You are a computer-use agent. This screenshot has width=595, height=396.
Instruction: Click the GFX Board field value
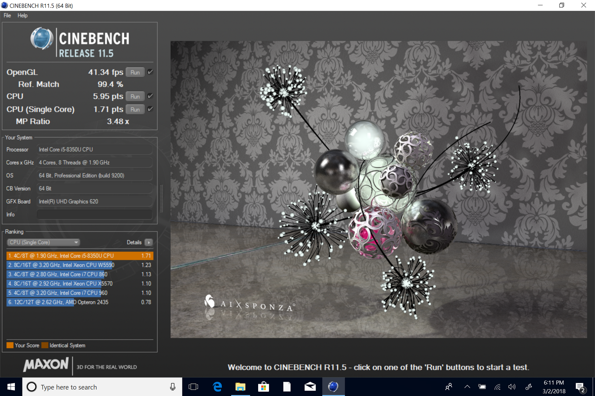(x=95, y=201)
